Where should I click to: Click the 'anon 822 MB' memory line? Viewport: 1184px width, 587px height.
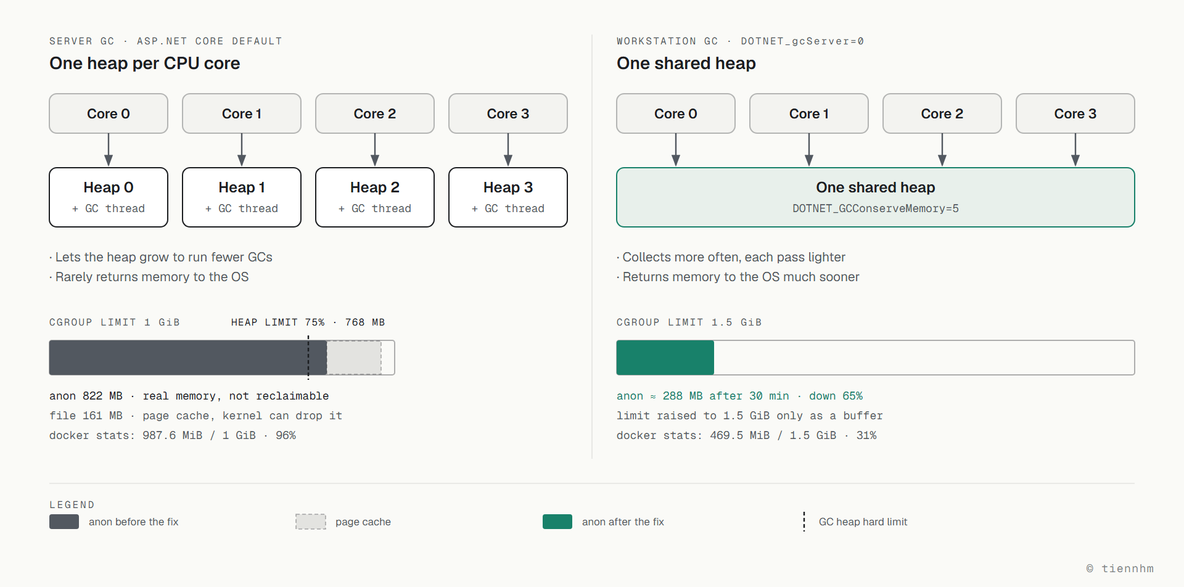click(x=189, y=396)
